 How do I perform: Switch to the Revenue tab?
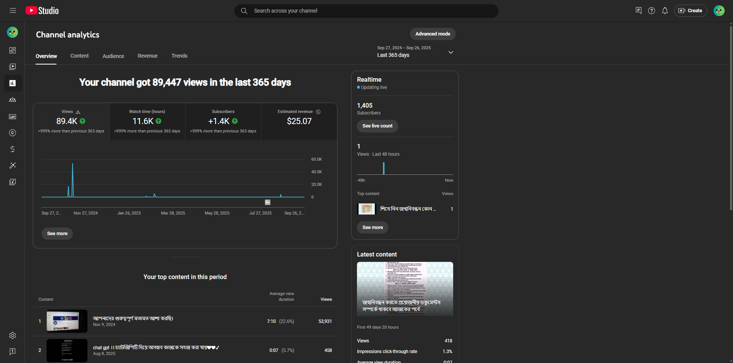tap(147, 56)
